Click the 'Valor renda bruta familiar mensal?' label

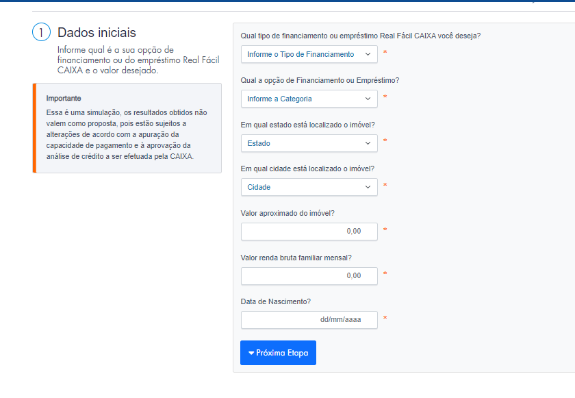click(x=296, y=258)
